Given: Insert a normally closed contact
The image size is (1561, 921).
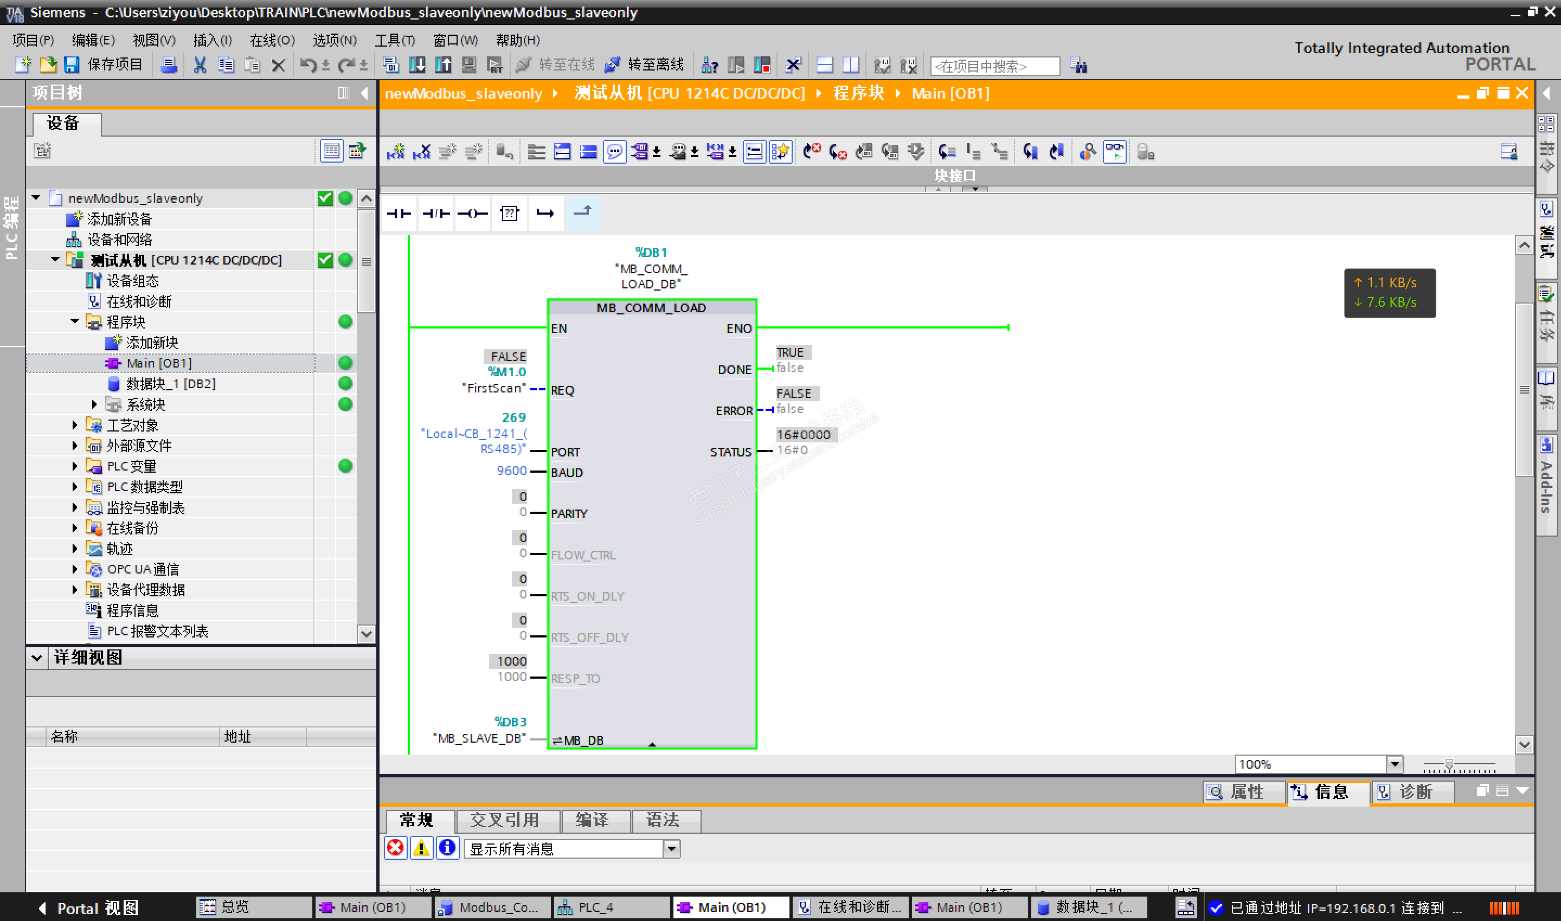Looking at the screenshot, I should 436,214.
